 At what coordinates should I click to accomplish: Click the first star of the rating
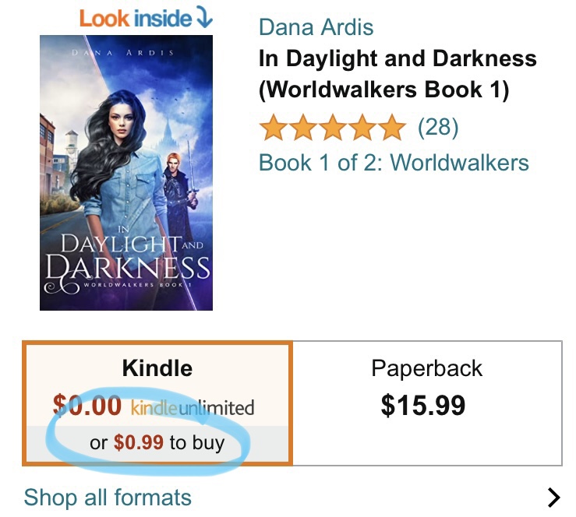(274, 127)
